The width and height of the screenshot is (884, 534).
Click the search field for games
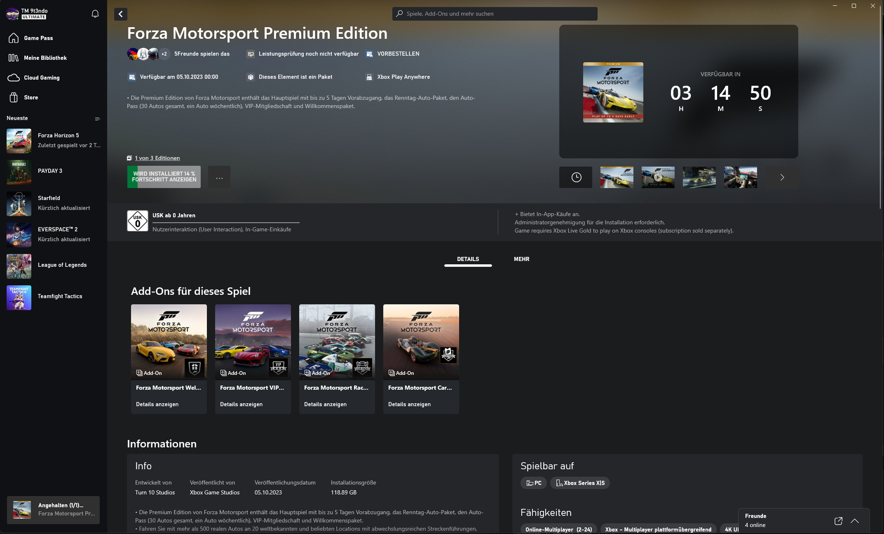pos(495,14)
